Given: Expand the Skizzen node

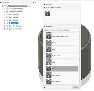Looking at the screenshot, I should 4,20.
